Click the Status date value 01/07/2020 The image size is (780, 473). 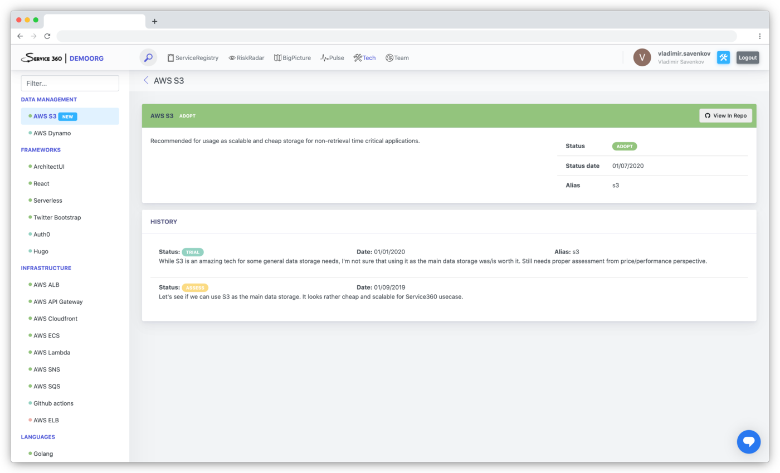[x=628, y=165]
